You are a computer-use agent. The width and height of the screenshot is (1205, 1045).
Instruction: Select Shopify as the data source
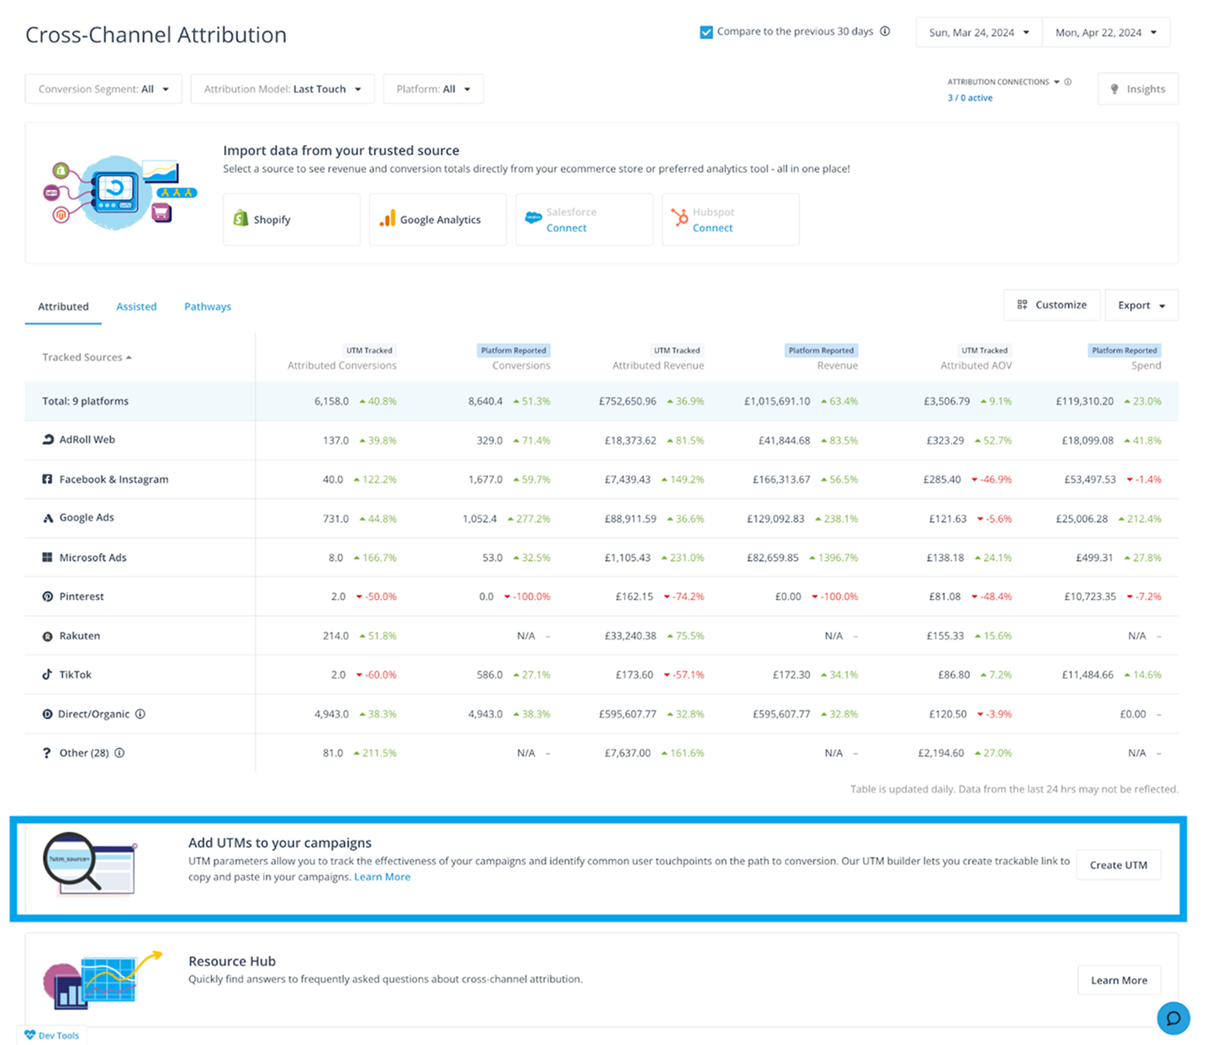coord(292,220)
